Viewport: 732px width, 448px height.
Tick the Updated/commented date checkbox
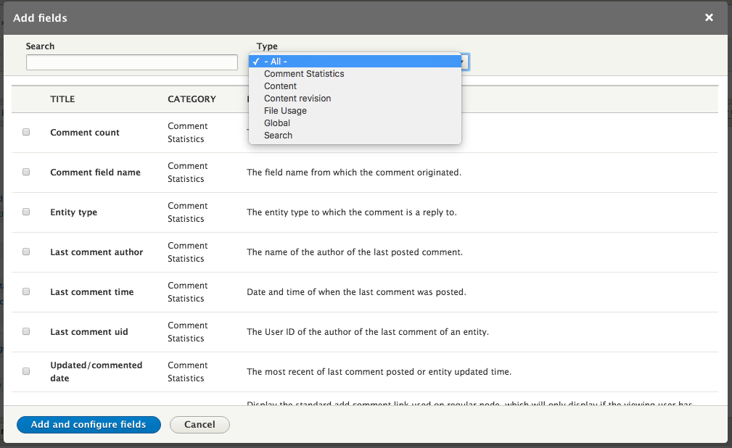[x=26, y=371]
